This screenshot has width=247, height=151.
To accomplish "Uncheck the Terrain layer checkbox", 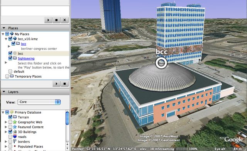I will point(10,117).
